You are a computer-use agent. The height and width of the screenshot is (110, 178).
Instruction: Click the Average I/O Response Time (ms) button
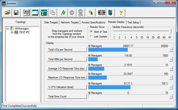click(x=67, y=69)
